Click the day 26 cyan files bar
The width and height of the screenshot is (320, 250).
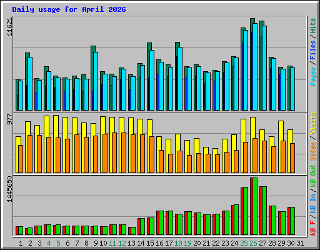pos(255,67)
